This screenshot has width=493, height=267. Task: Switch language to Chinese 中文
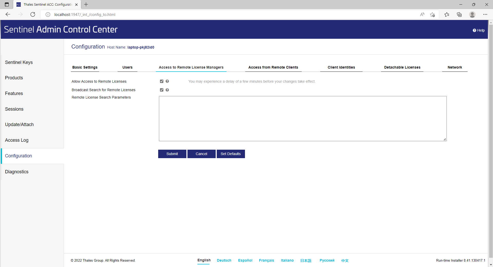pyautogui.click(x=345, y=261)
